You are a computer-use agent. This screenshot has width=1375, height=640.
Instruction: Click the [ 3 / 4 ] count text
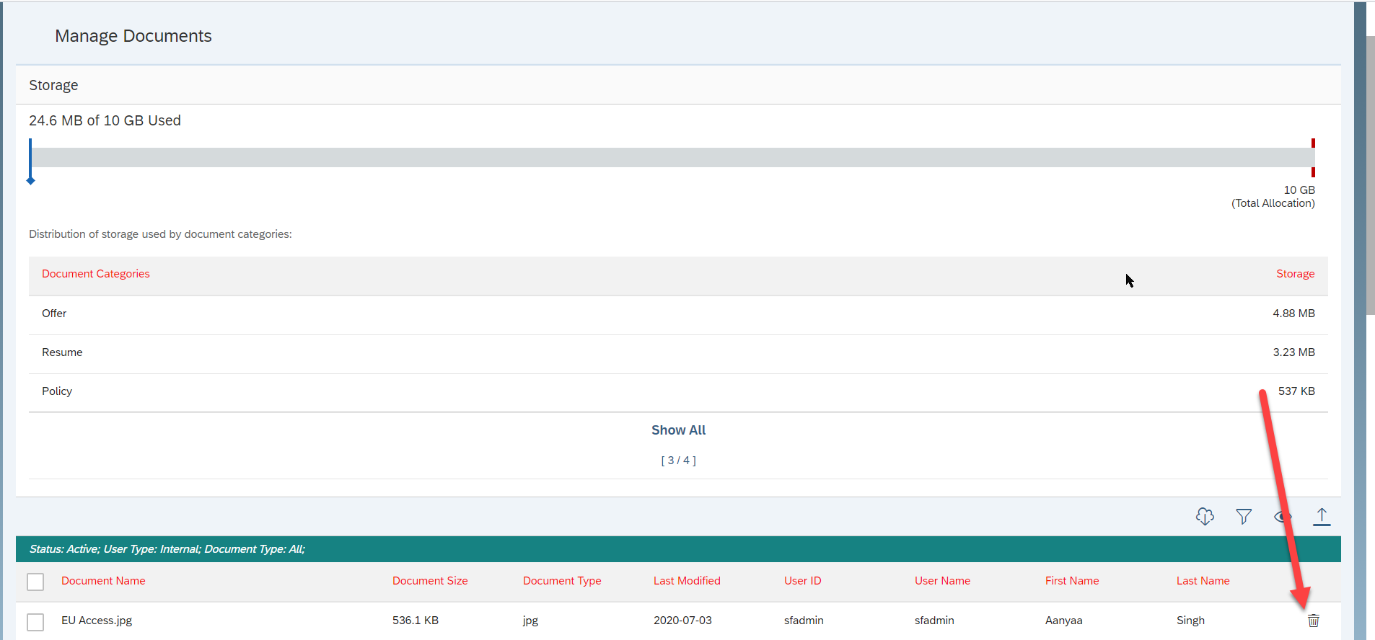point(678,461)
